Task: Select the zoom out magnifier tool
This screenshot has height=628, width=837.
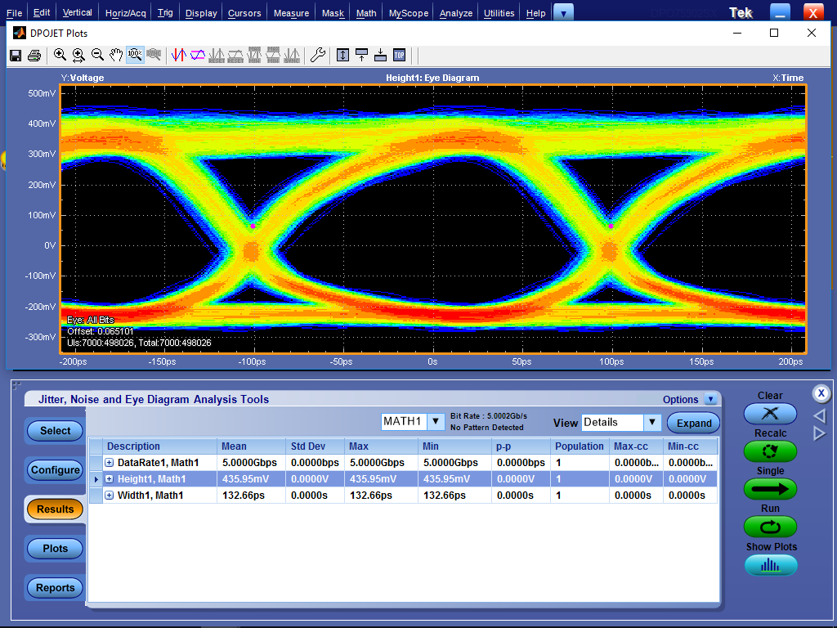Action: pyautogui.click(x=97, y=55)
